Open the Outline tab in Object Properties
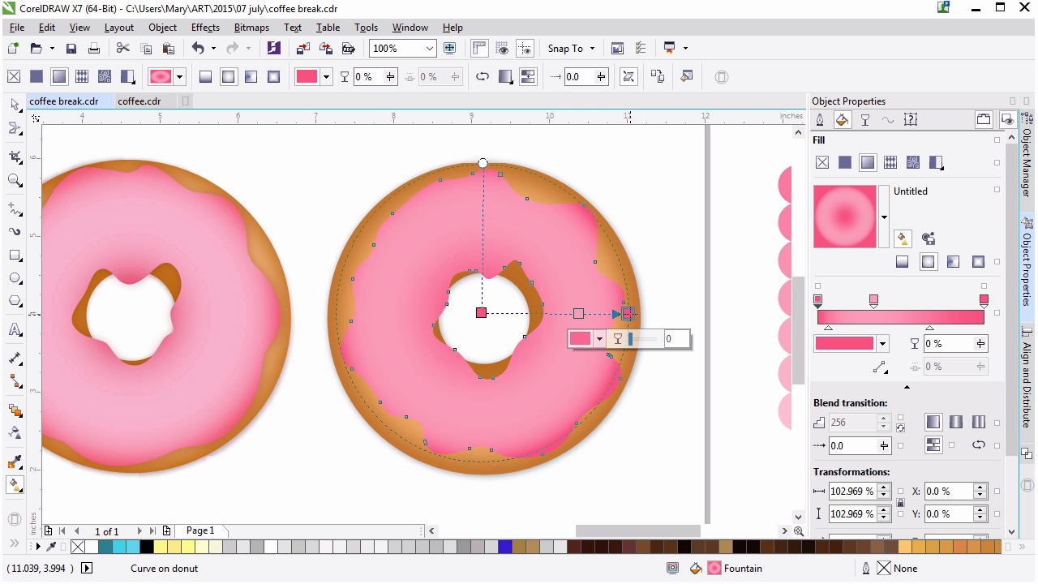Image resolution: width=1038 pixels, height=584 pixels. pyautogui.click(x=820, y=120)
